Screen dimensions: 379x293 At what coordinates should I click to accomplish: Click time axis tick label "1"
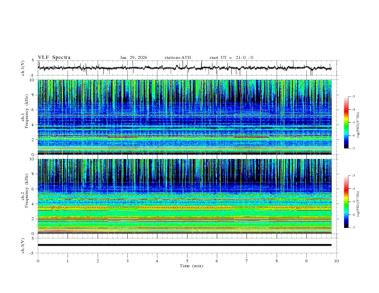tap(67, 261)
